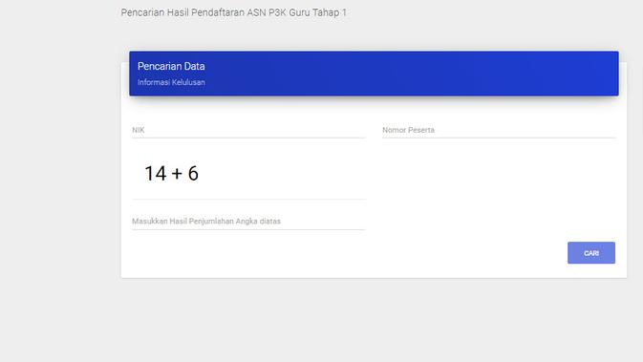Screen dimensions: 643x362
Task: Click the number 14 in the captcha
Action: (156, 173)
